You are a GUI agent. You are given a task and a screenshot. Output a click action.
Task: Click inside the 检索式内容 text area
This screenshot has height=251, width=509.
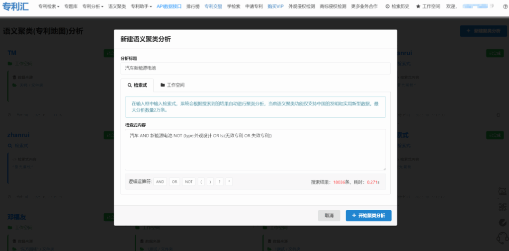pyautogui.click(x=255, y=150)
